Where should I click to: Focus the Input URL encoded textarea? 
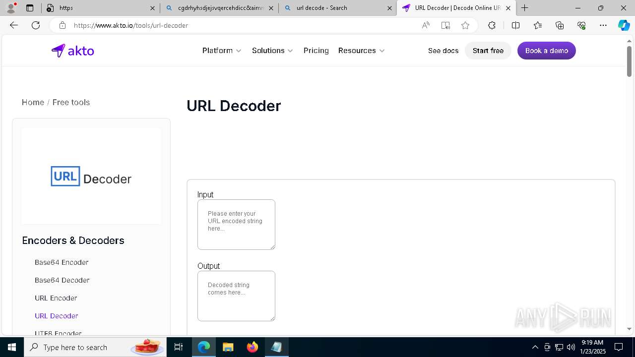236,225
